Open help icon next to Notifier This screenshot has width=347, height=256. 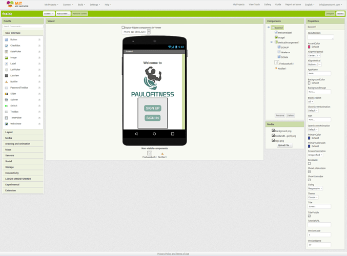pyautogui.click(x=39, y=81)
